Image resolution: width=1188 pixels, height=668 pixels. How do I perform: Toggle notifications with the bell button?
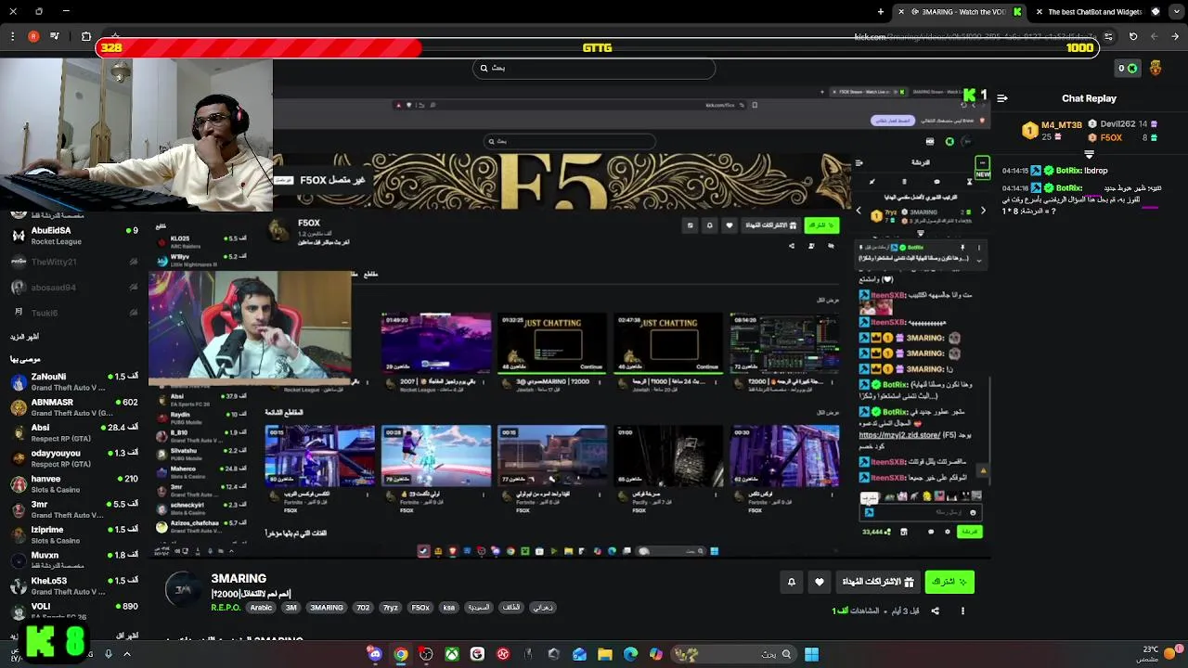(x=792, y=582)
